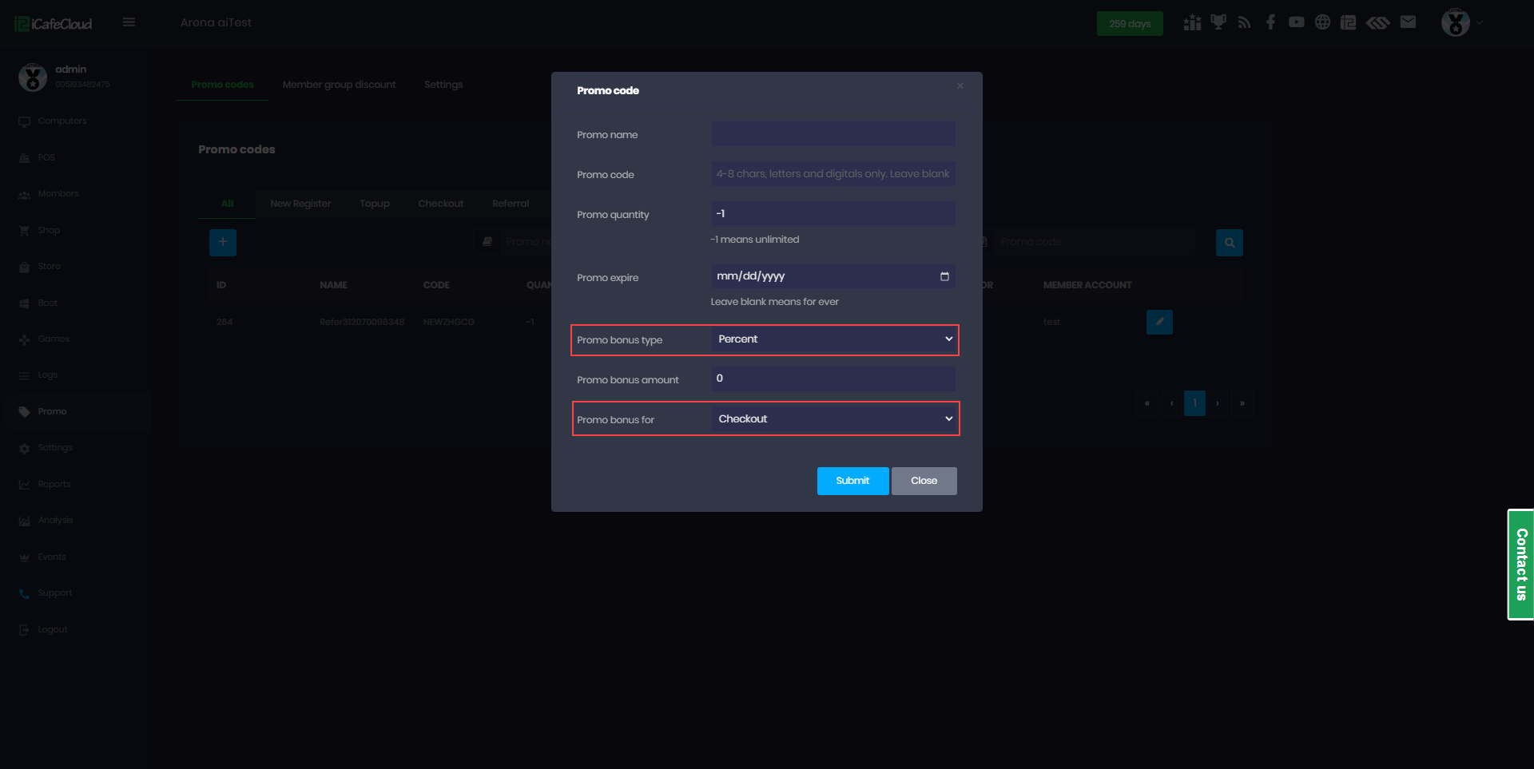Click the next page pagination arrow

click(x=1218, y=403)
